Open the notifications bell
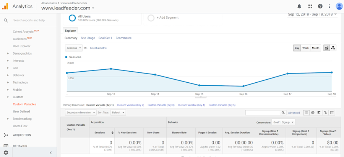The width and height of the screenshot is (344, 157). click(299, 6)
